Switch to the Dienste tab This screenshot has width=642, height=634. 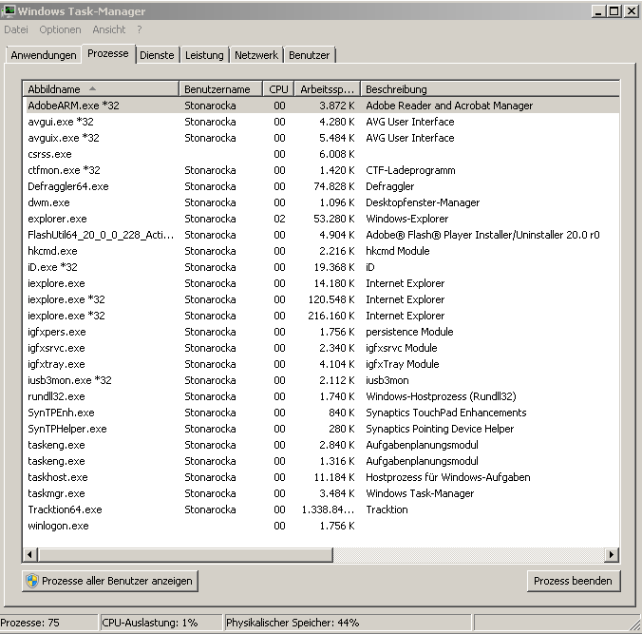157,55
